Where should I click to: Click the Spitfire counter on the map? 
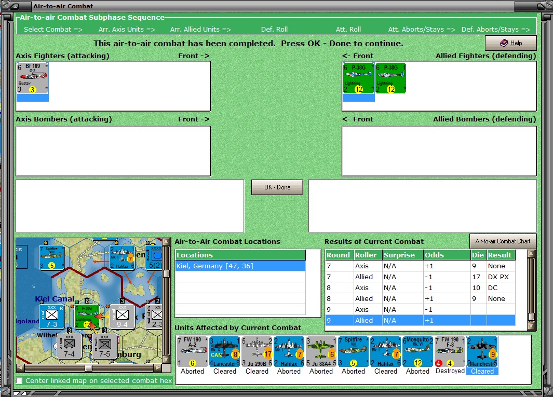pyautogui.click(x=51, y=257)
